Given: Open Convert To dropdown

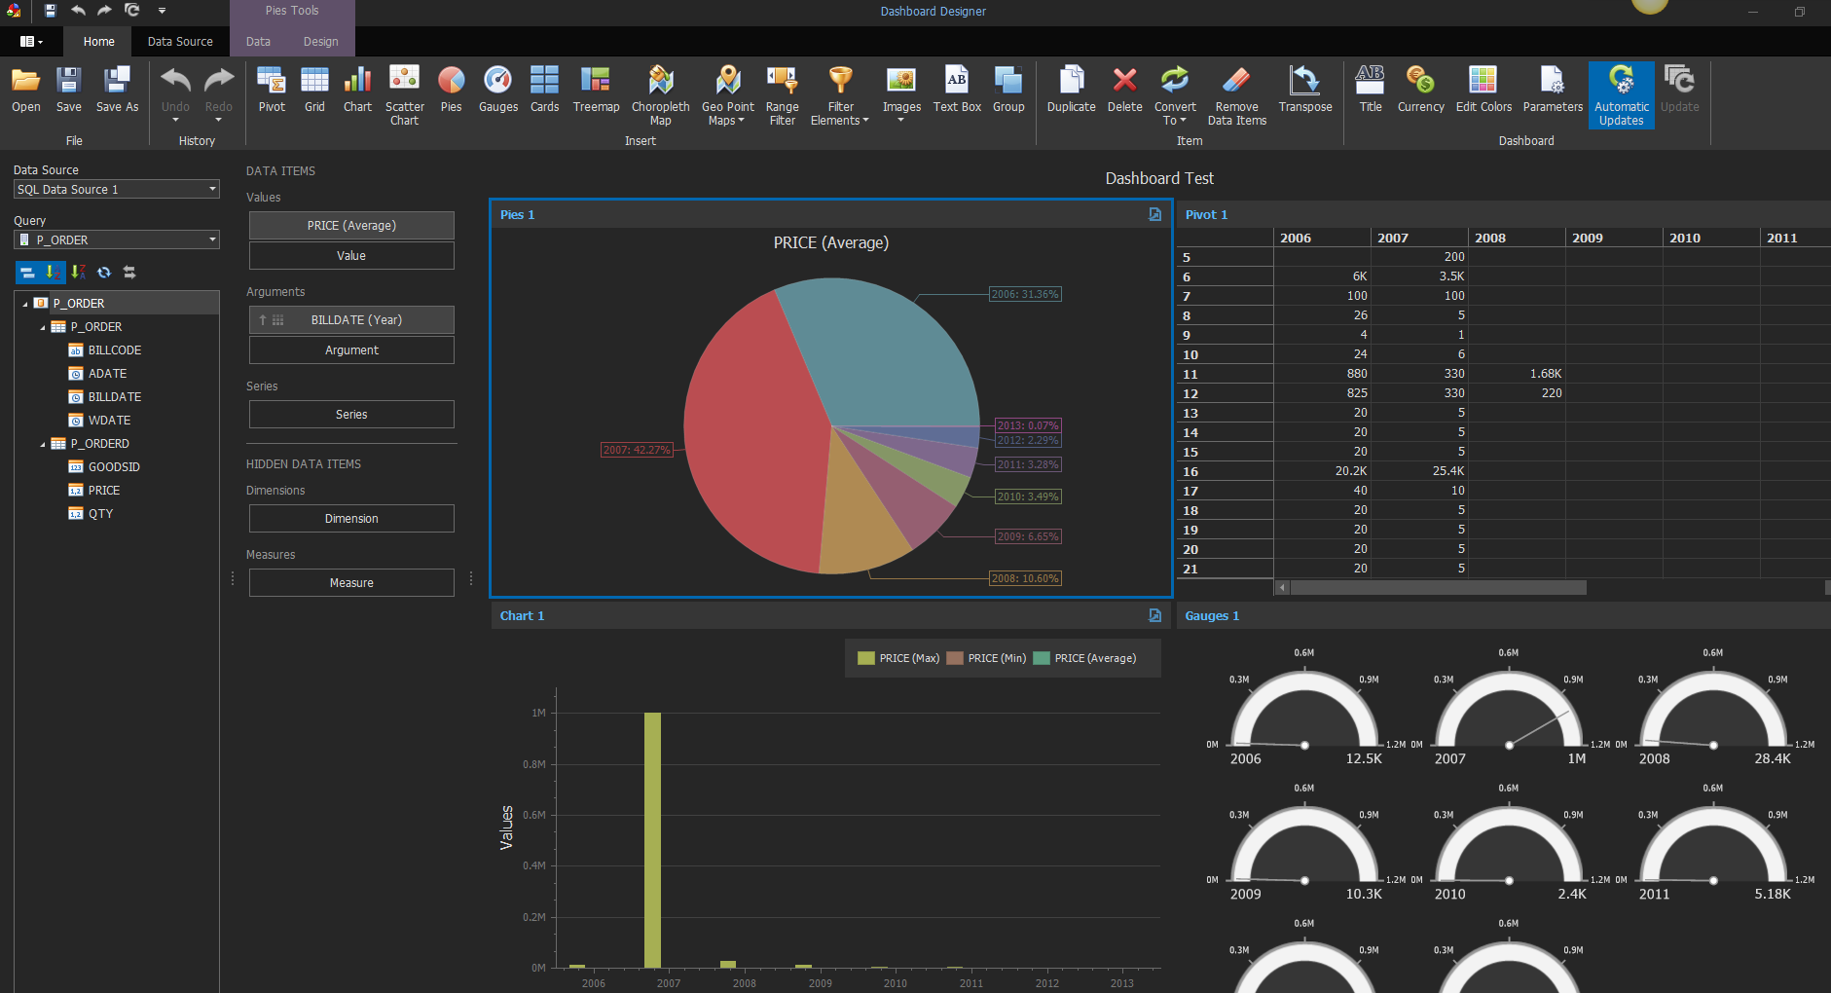Looking at the screenshot, I should pos(1175,95).
